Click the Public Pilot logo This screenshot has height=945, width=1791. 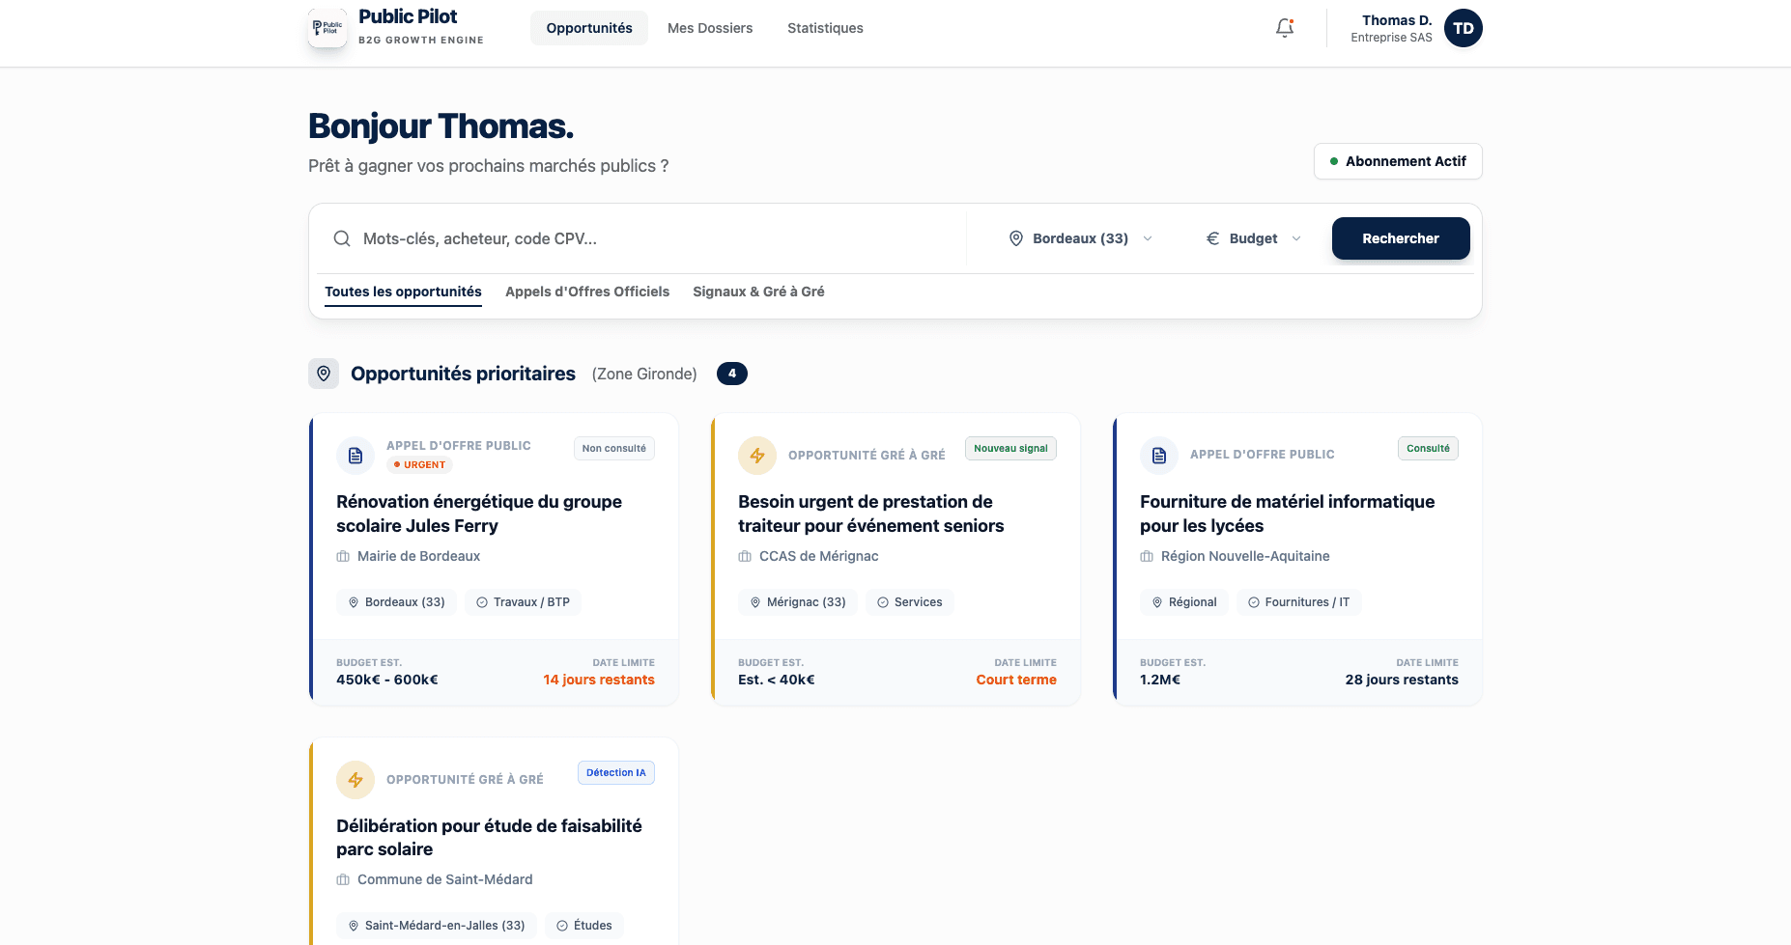(x=327, y=28)
